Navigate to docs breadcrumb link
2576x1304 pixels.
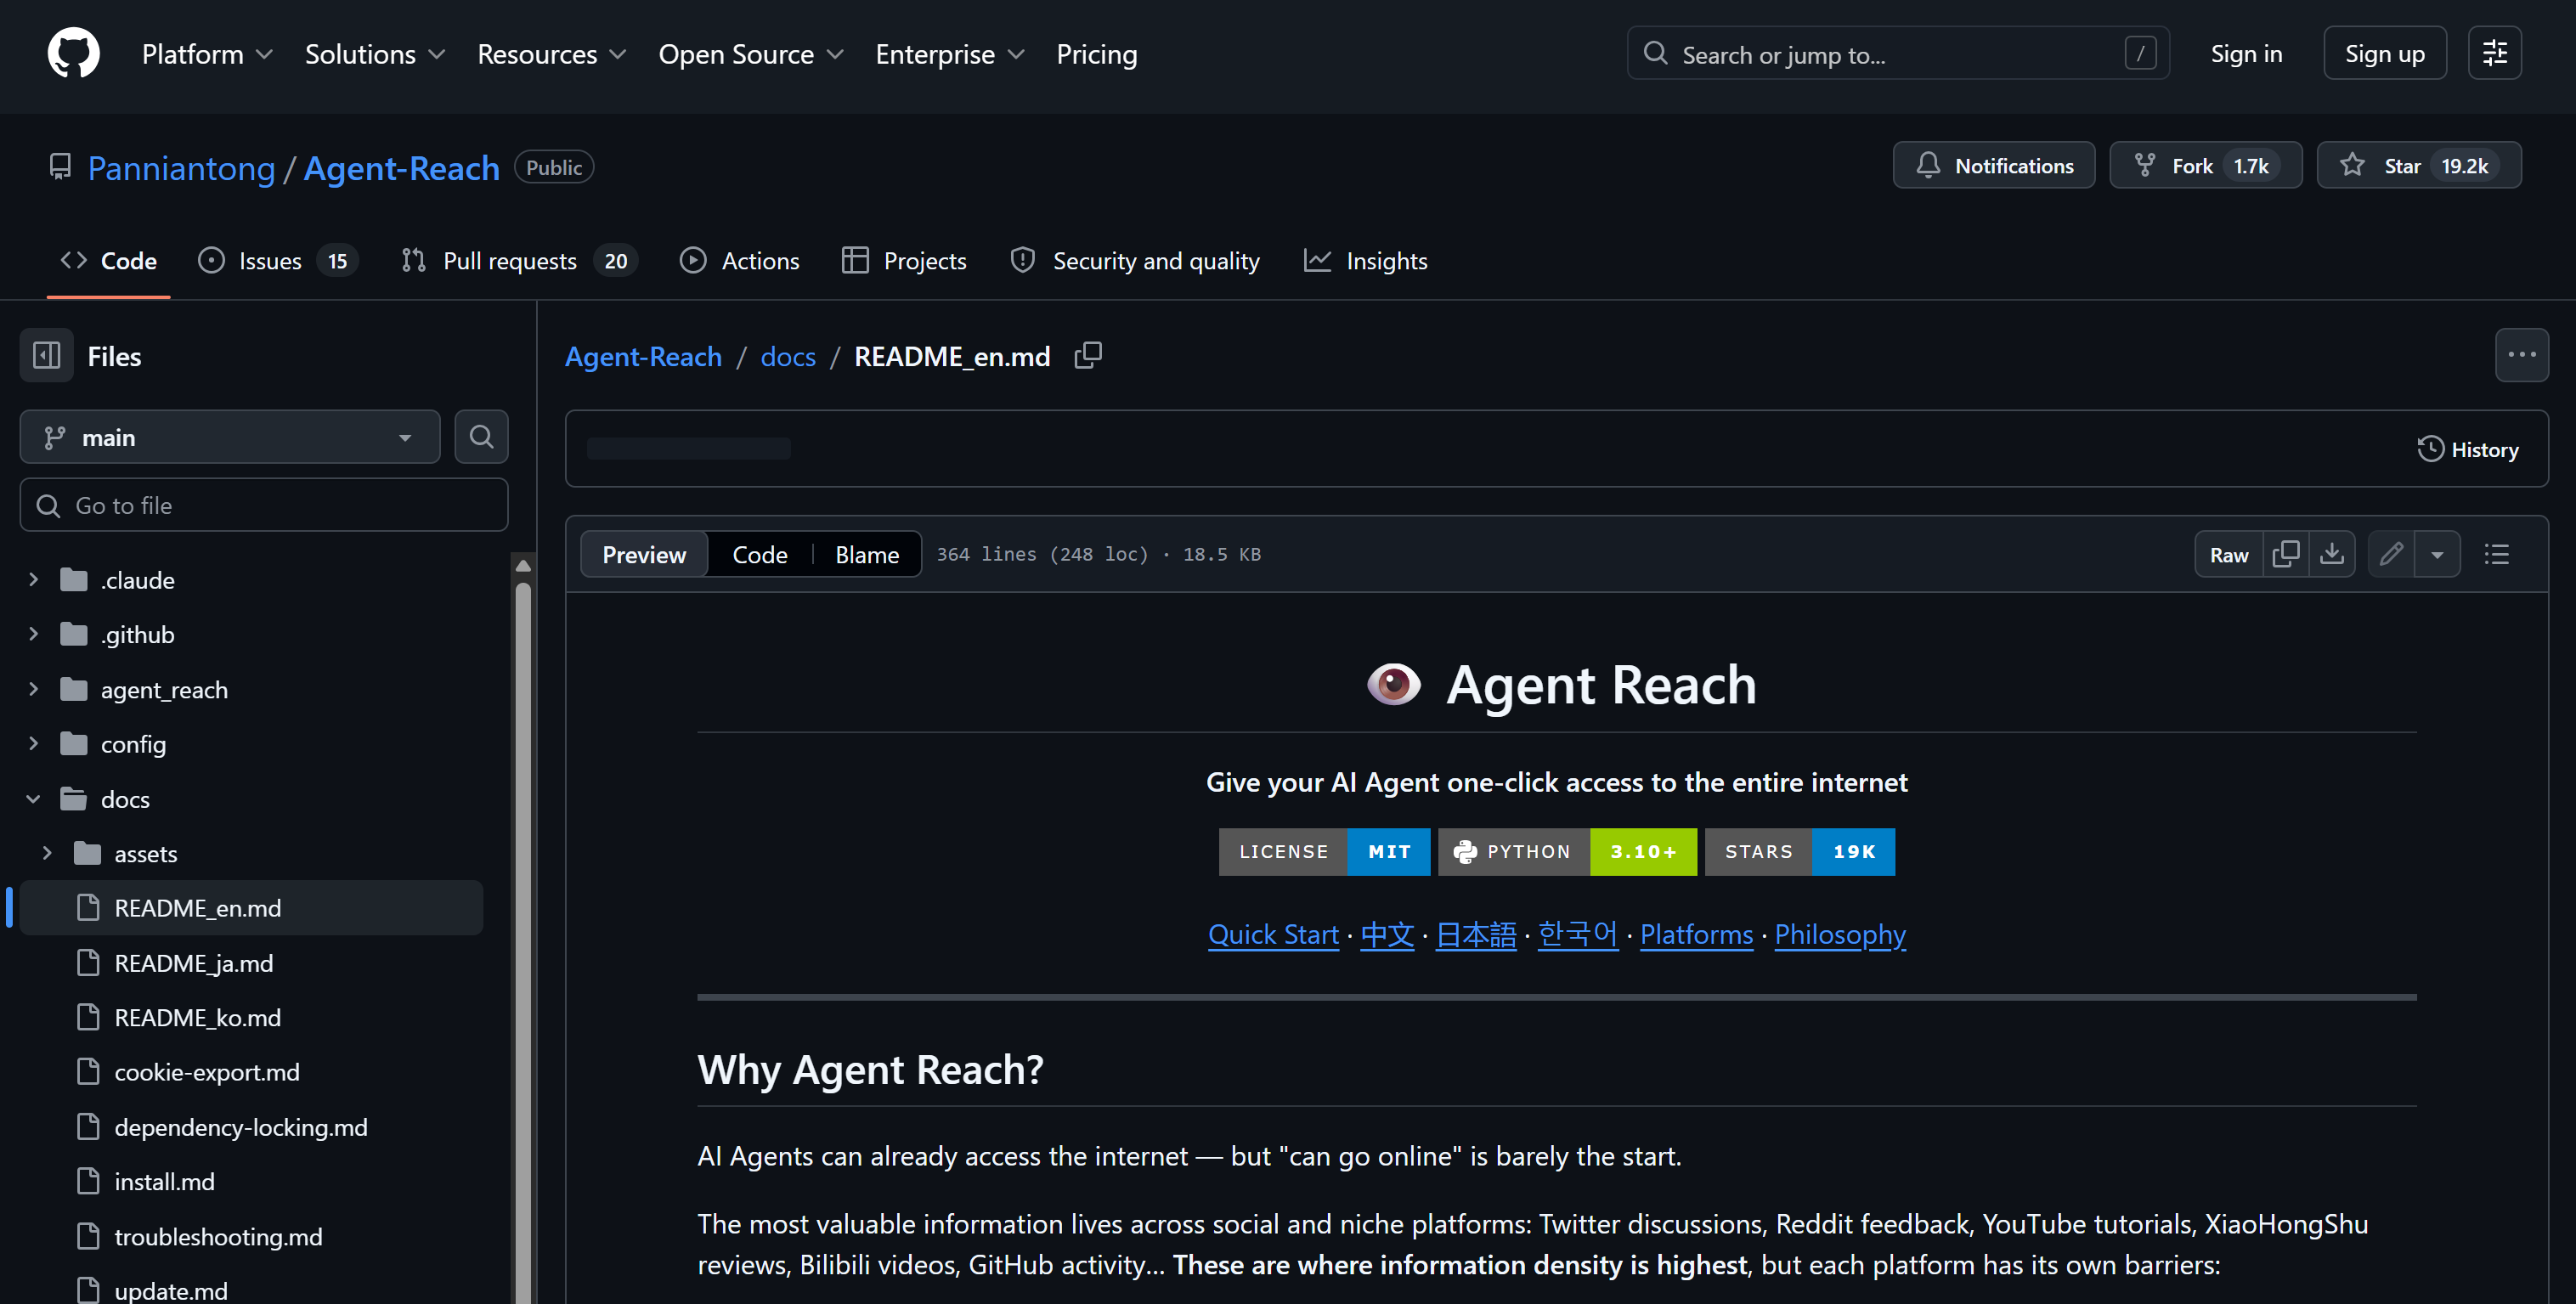coord(787,355)
